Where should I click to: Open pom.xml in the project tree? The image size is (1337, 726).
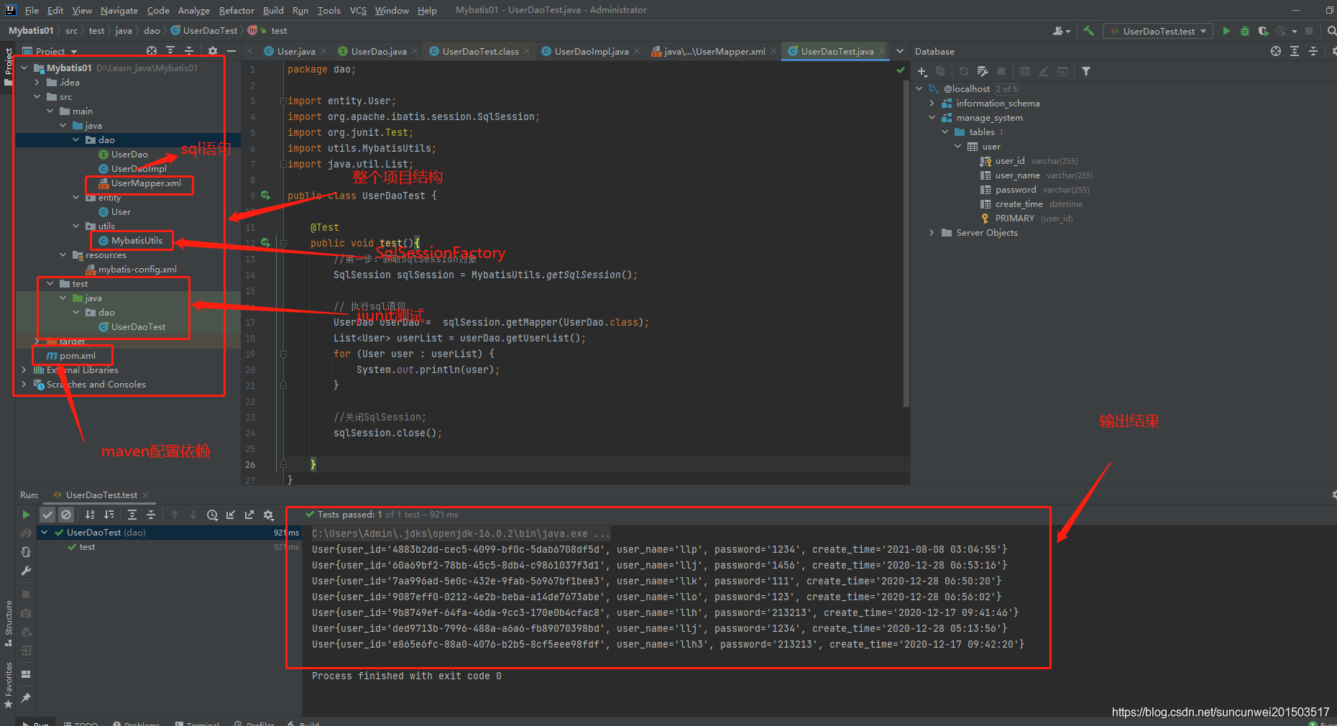(77, 356)
